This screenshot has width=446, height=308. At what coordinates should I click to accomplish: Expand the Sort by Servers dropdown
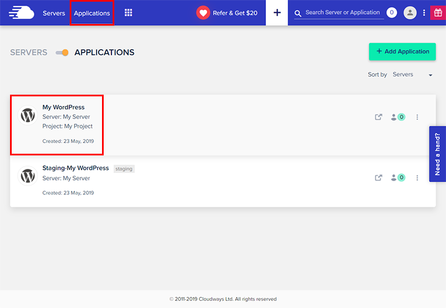[413, 75]
